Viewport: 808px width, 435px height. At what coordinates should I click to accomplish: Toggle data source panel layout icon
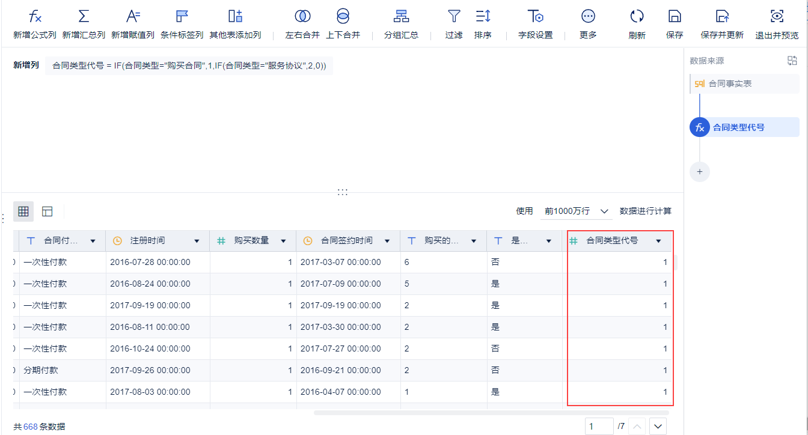coord(792,61)
